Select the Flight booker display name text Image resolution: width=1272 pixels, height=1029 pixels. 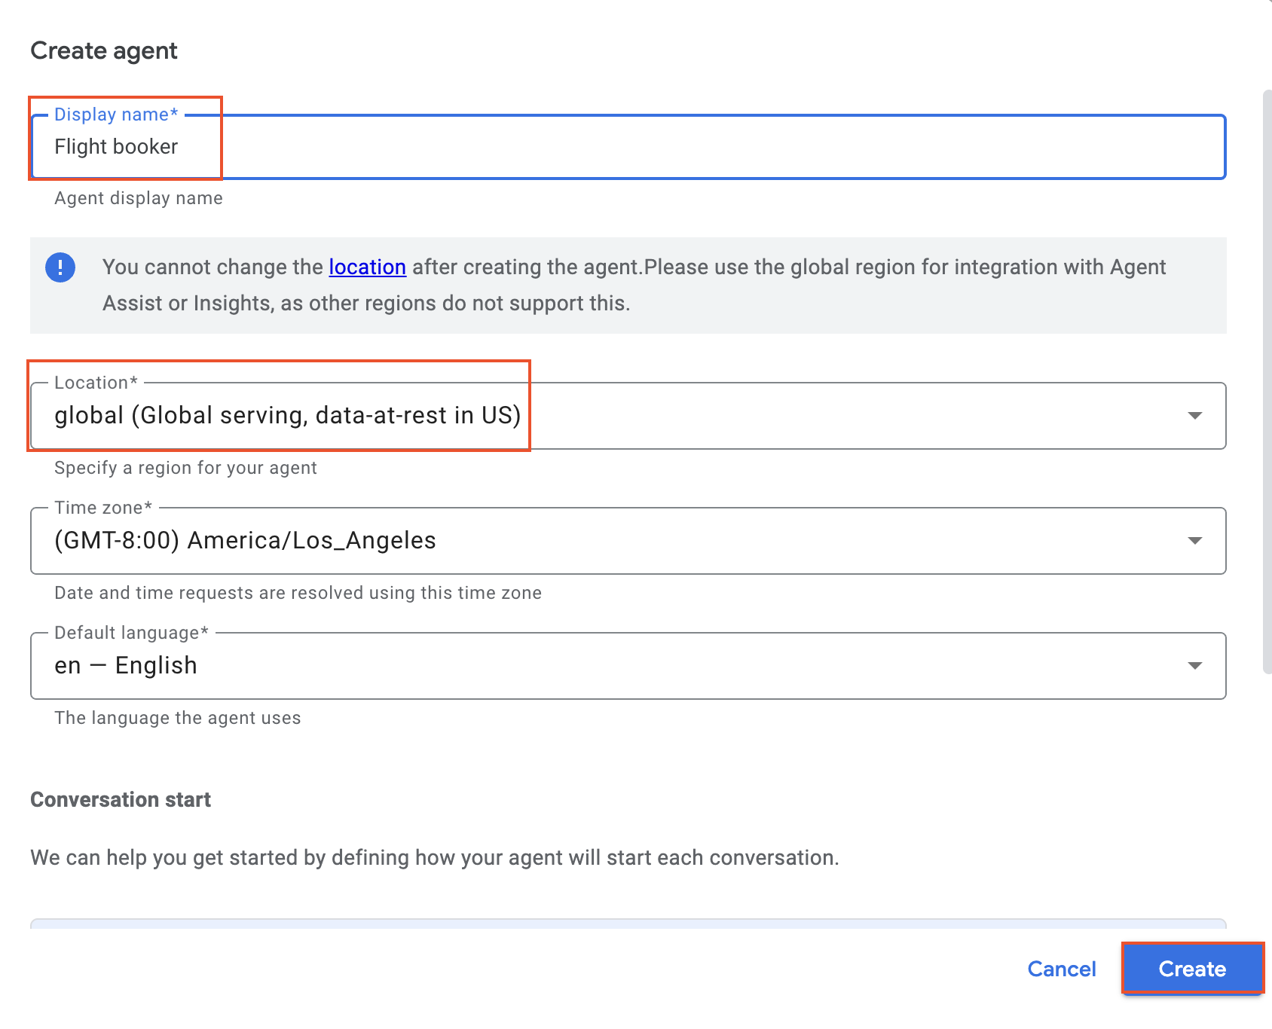[x=115, y=147]
